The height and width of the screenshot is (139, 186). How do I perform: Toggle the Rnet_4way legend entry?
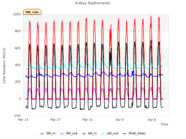click(x=134, y=133)
